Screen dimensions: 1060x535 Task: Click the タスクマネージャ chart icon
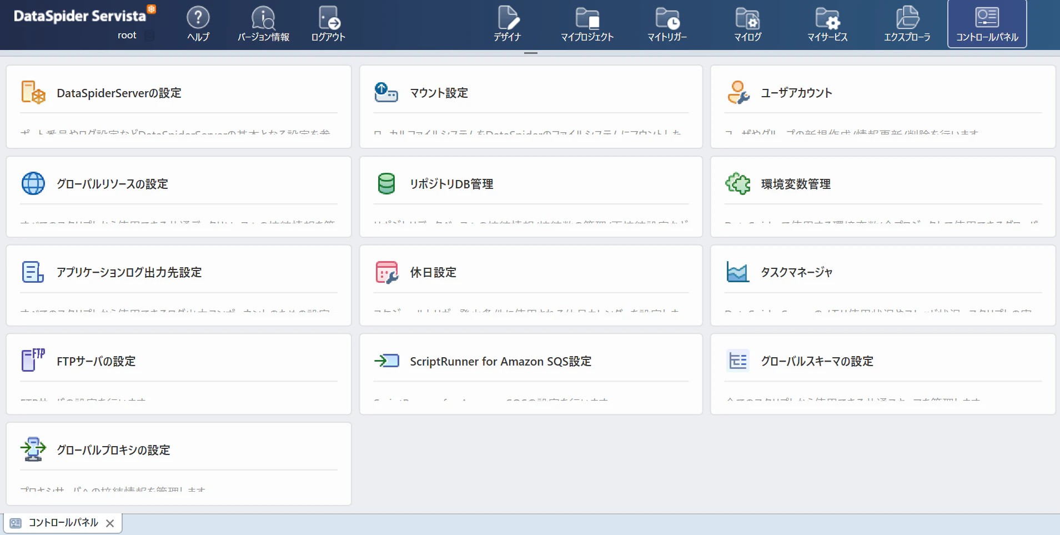click(737, 272)
